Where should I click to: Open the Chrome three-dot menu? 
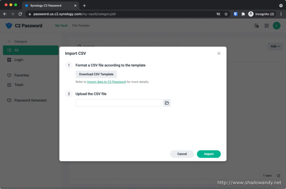pos(281,14)
